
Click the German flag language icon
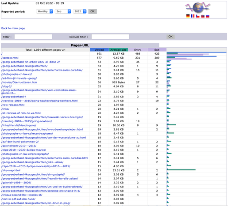coord(188,16)
